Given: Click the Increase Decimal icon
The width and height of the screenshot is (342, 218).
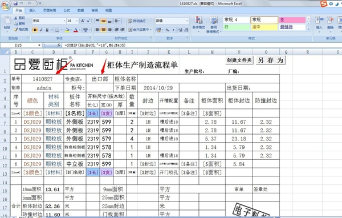Looking at the screenshot, I should tap(180, 30).
